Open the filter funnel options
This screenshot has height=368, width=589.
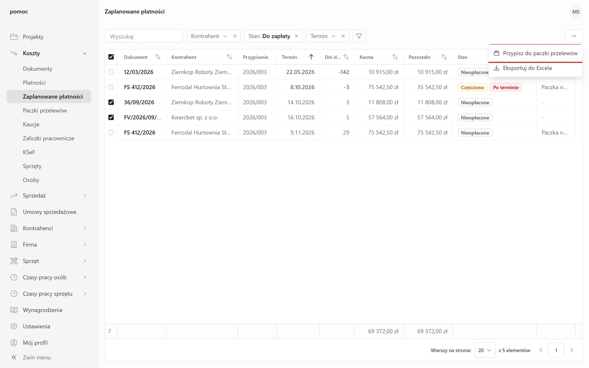pyautogui.click(x=359, y=36)
